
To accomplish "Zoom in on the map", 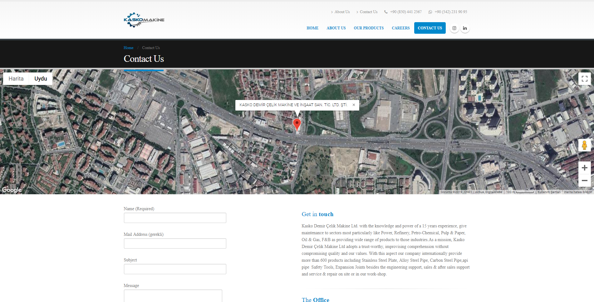I will tap(584, 168).
